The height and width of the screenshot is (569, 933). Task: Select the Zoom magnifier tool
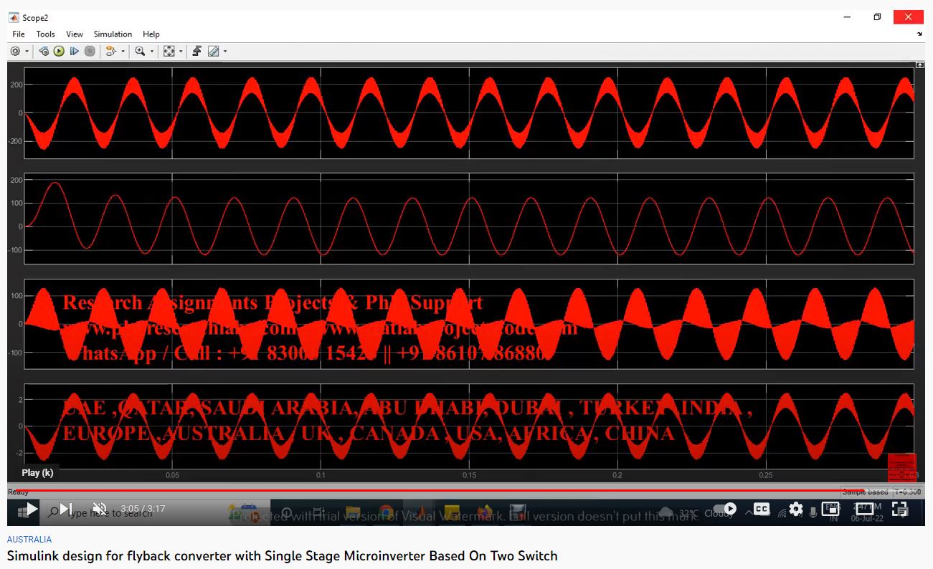click(140, 52)
